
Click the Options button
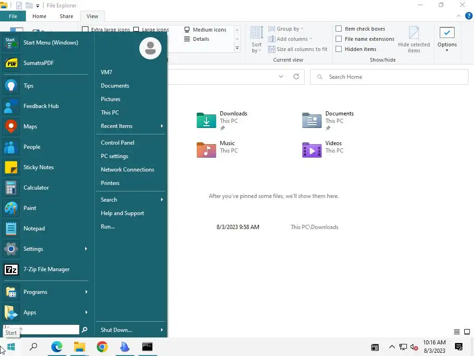click(x=447, y=39)
